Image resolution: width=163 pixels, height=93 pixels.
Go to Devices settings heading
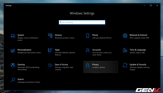point(58,35)
